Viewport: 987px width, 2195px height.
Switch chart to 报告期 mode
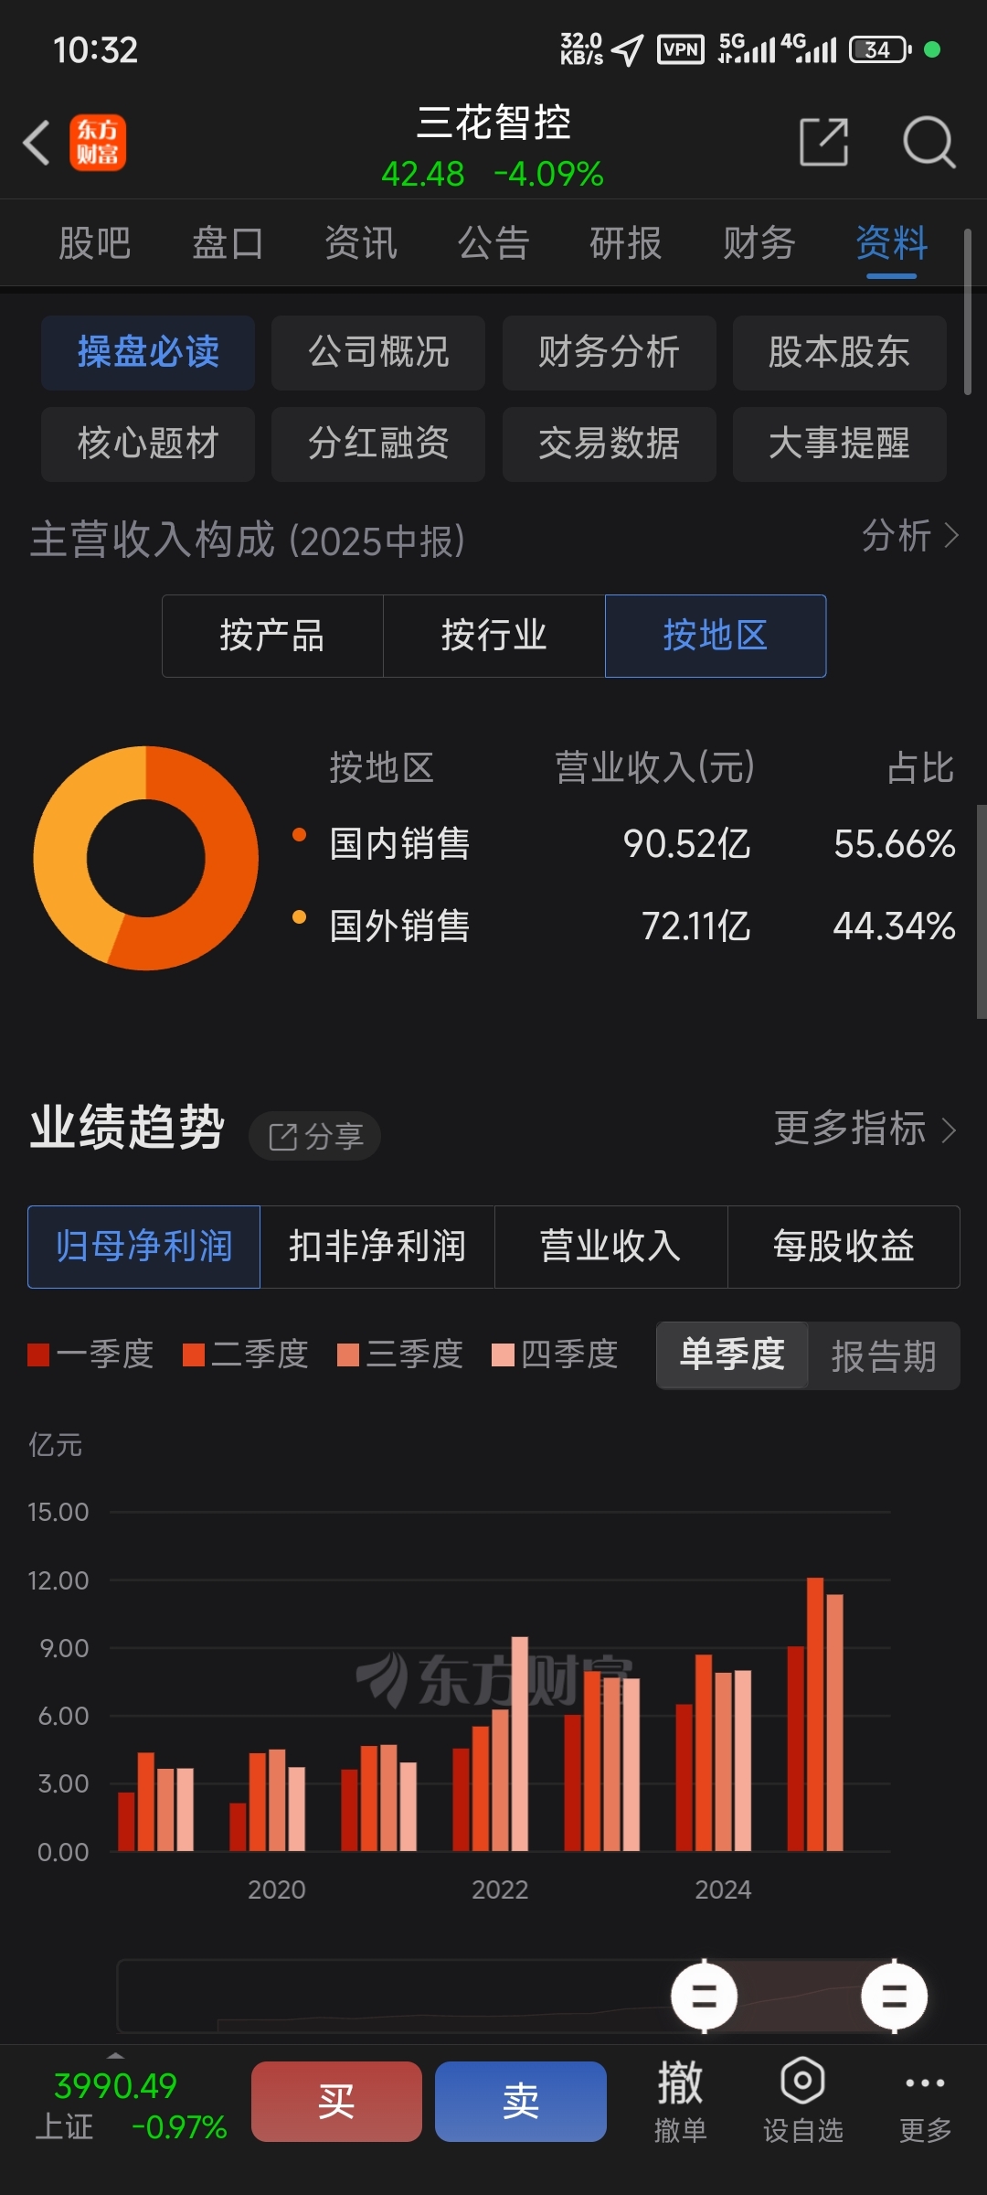pos(883,1355)
